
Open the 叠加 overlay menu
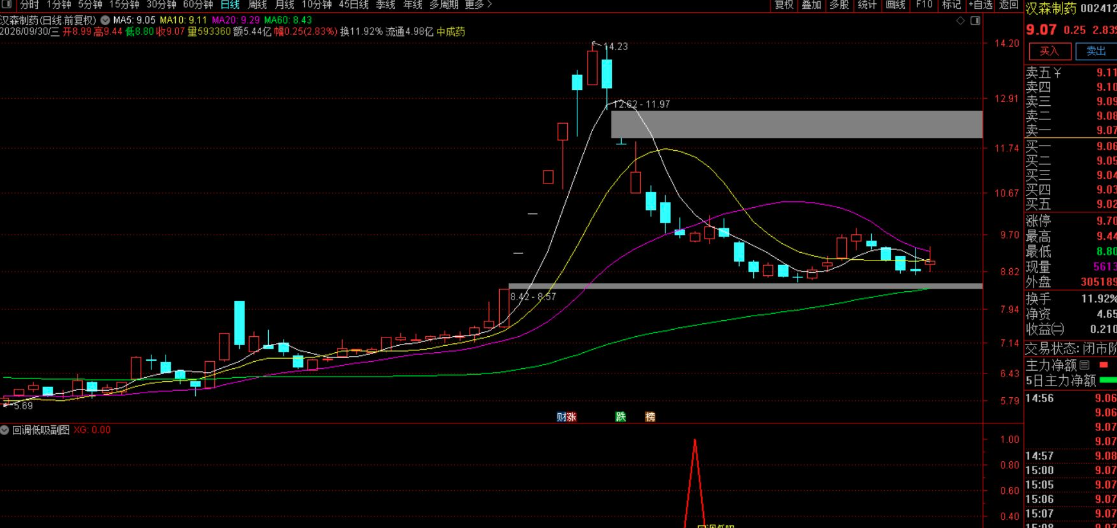tap(812, 4)
